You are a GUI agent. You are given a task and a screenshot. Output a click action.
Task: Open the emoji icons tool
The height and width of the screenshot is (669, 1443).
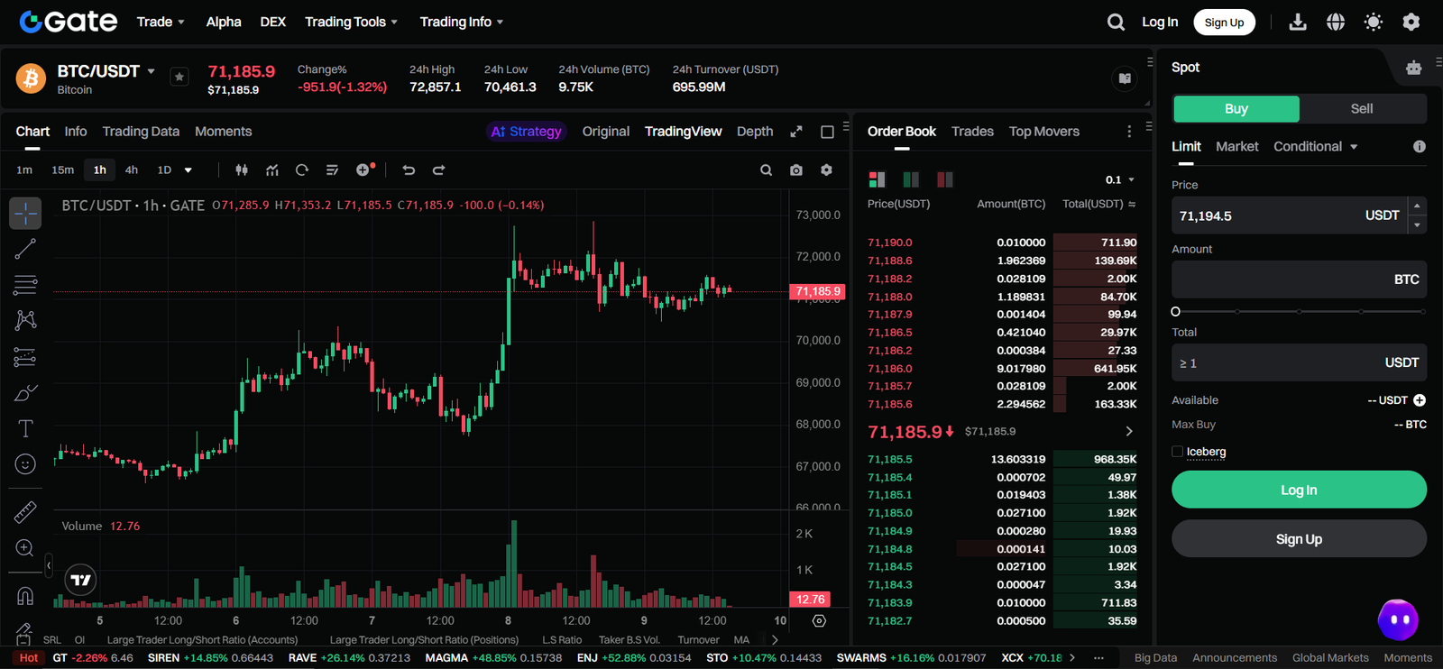25,464
